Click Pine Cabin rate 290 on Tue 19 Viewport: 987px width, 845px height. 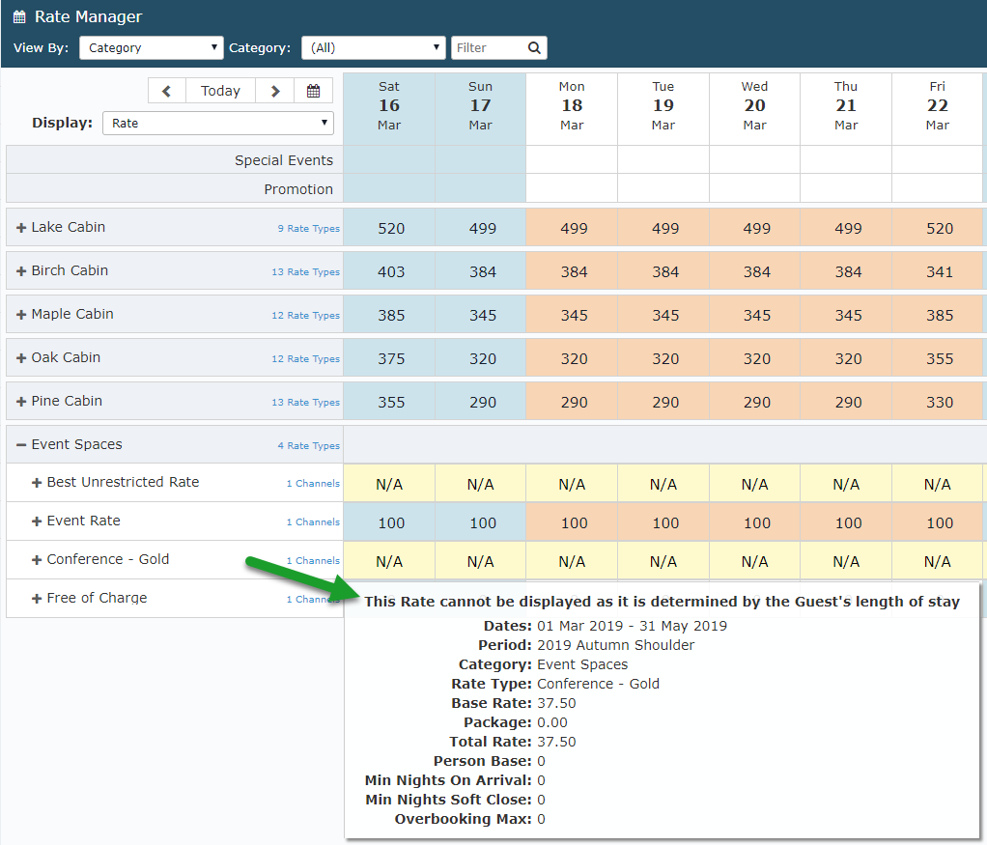pyautogui.click(x=663, y=402)
